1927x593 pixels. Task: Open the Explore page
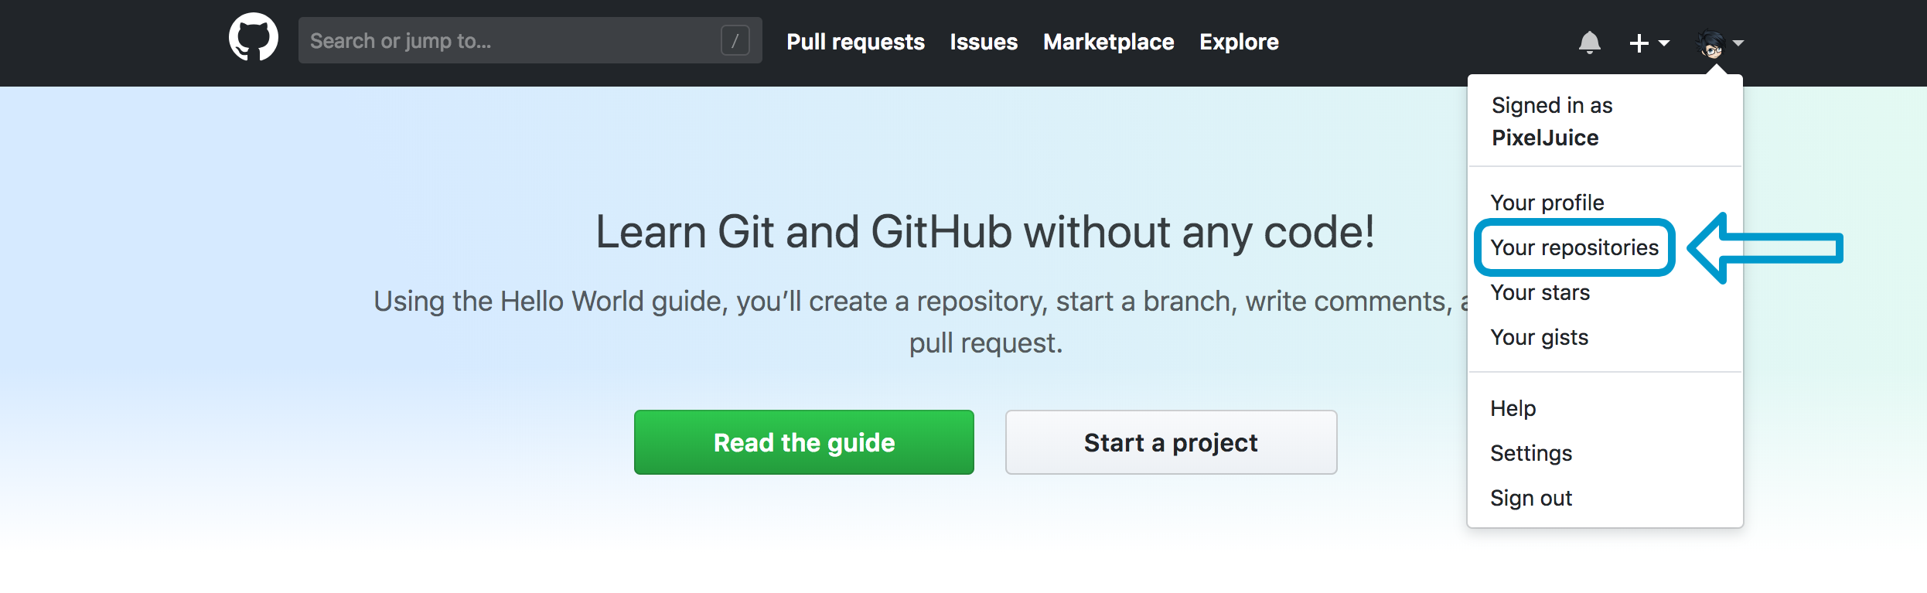click(1239, 42)
